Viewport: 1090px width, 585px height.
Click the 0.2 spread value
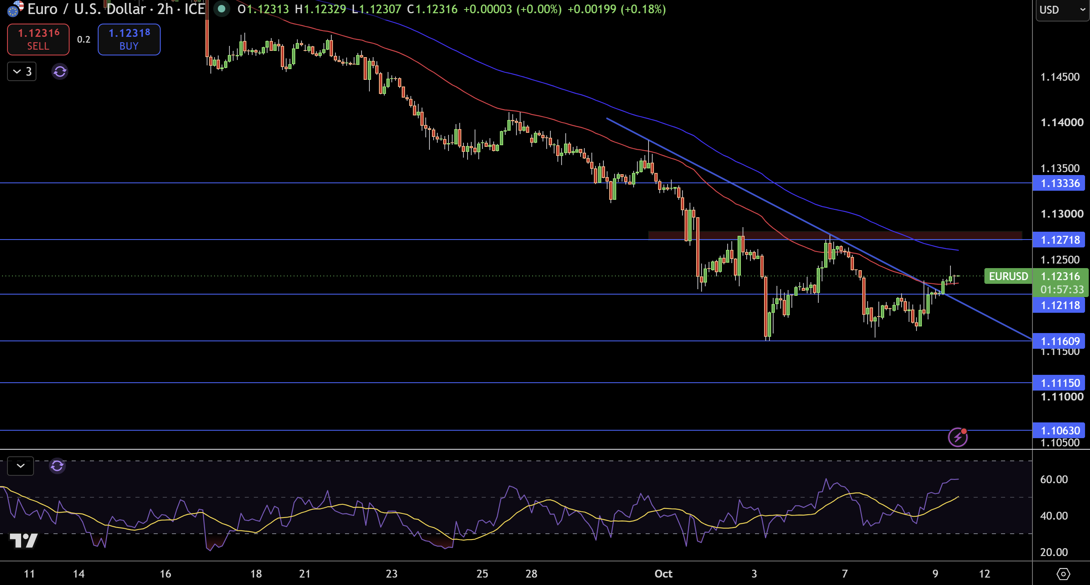click(83, 39)
